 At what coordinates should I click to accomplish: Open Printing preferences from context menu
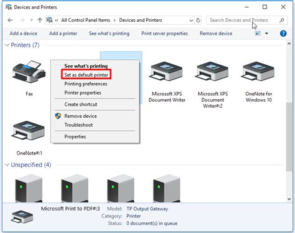(x=86, y=84)
